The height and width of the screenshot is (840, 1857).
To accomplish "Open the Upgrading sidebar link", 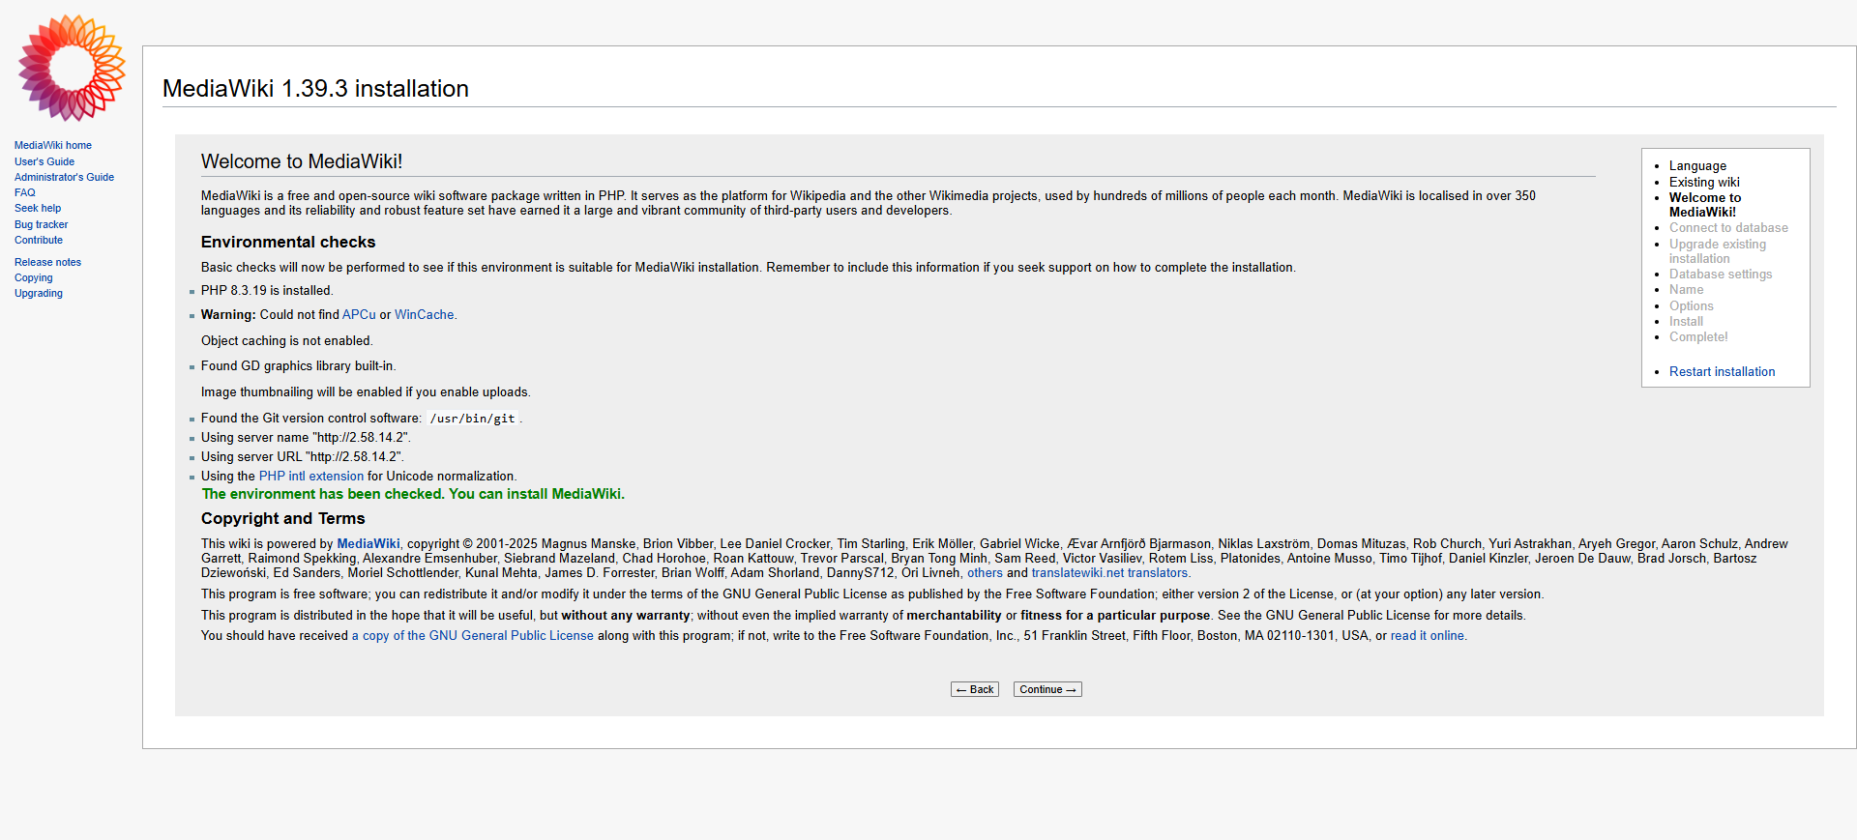I will [x=39, y=293].
